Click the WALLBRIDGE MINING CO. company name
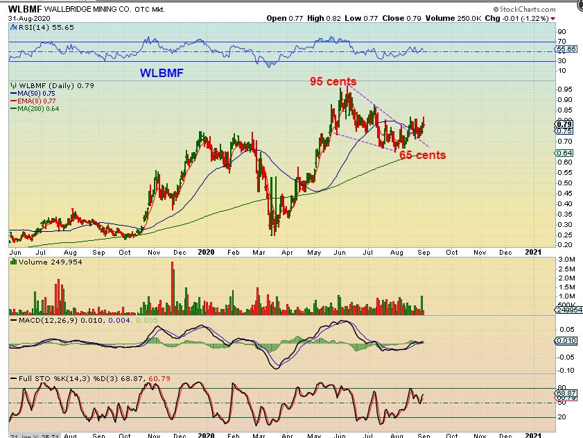 tap(88, 9)
